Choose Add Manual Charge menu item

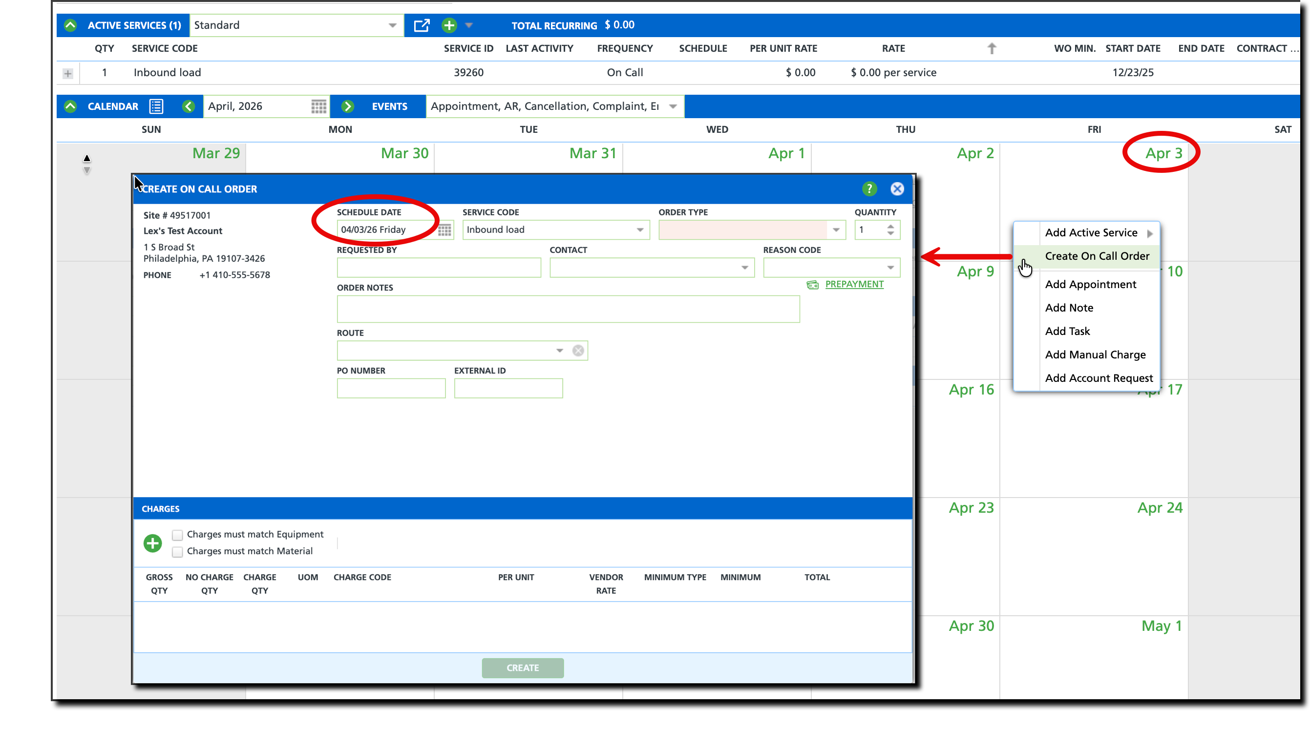[1095, 354]
